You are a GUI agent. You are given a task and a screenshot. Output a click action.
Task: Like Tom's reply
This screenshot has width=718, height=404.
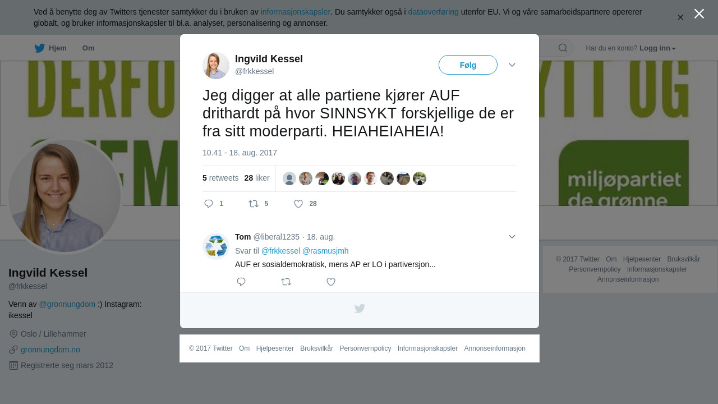[x=331, y=282]
